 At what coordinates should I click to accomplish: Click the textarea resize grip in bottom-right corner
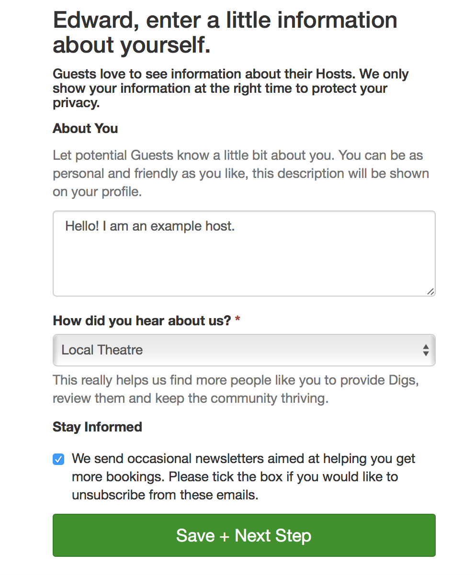click(x=431, y=292)
